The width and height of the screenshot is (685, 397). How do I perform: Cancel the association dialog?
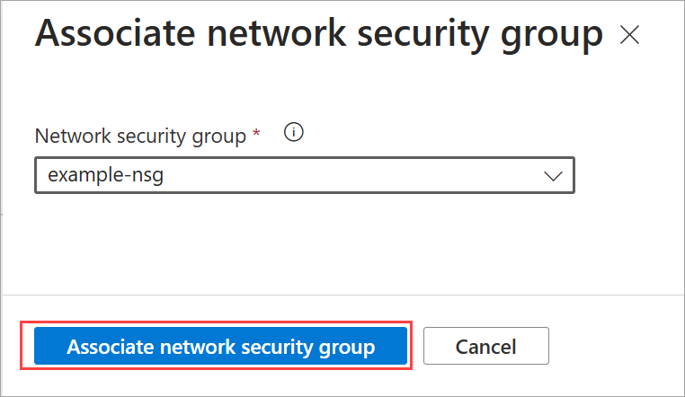[485, 346]
